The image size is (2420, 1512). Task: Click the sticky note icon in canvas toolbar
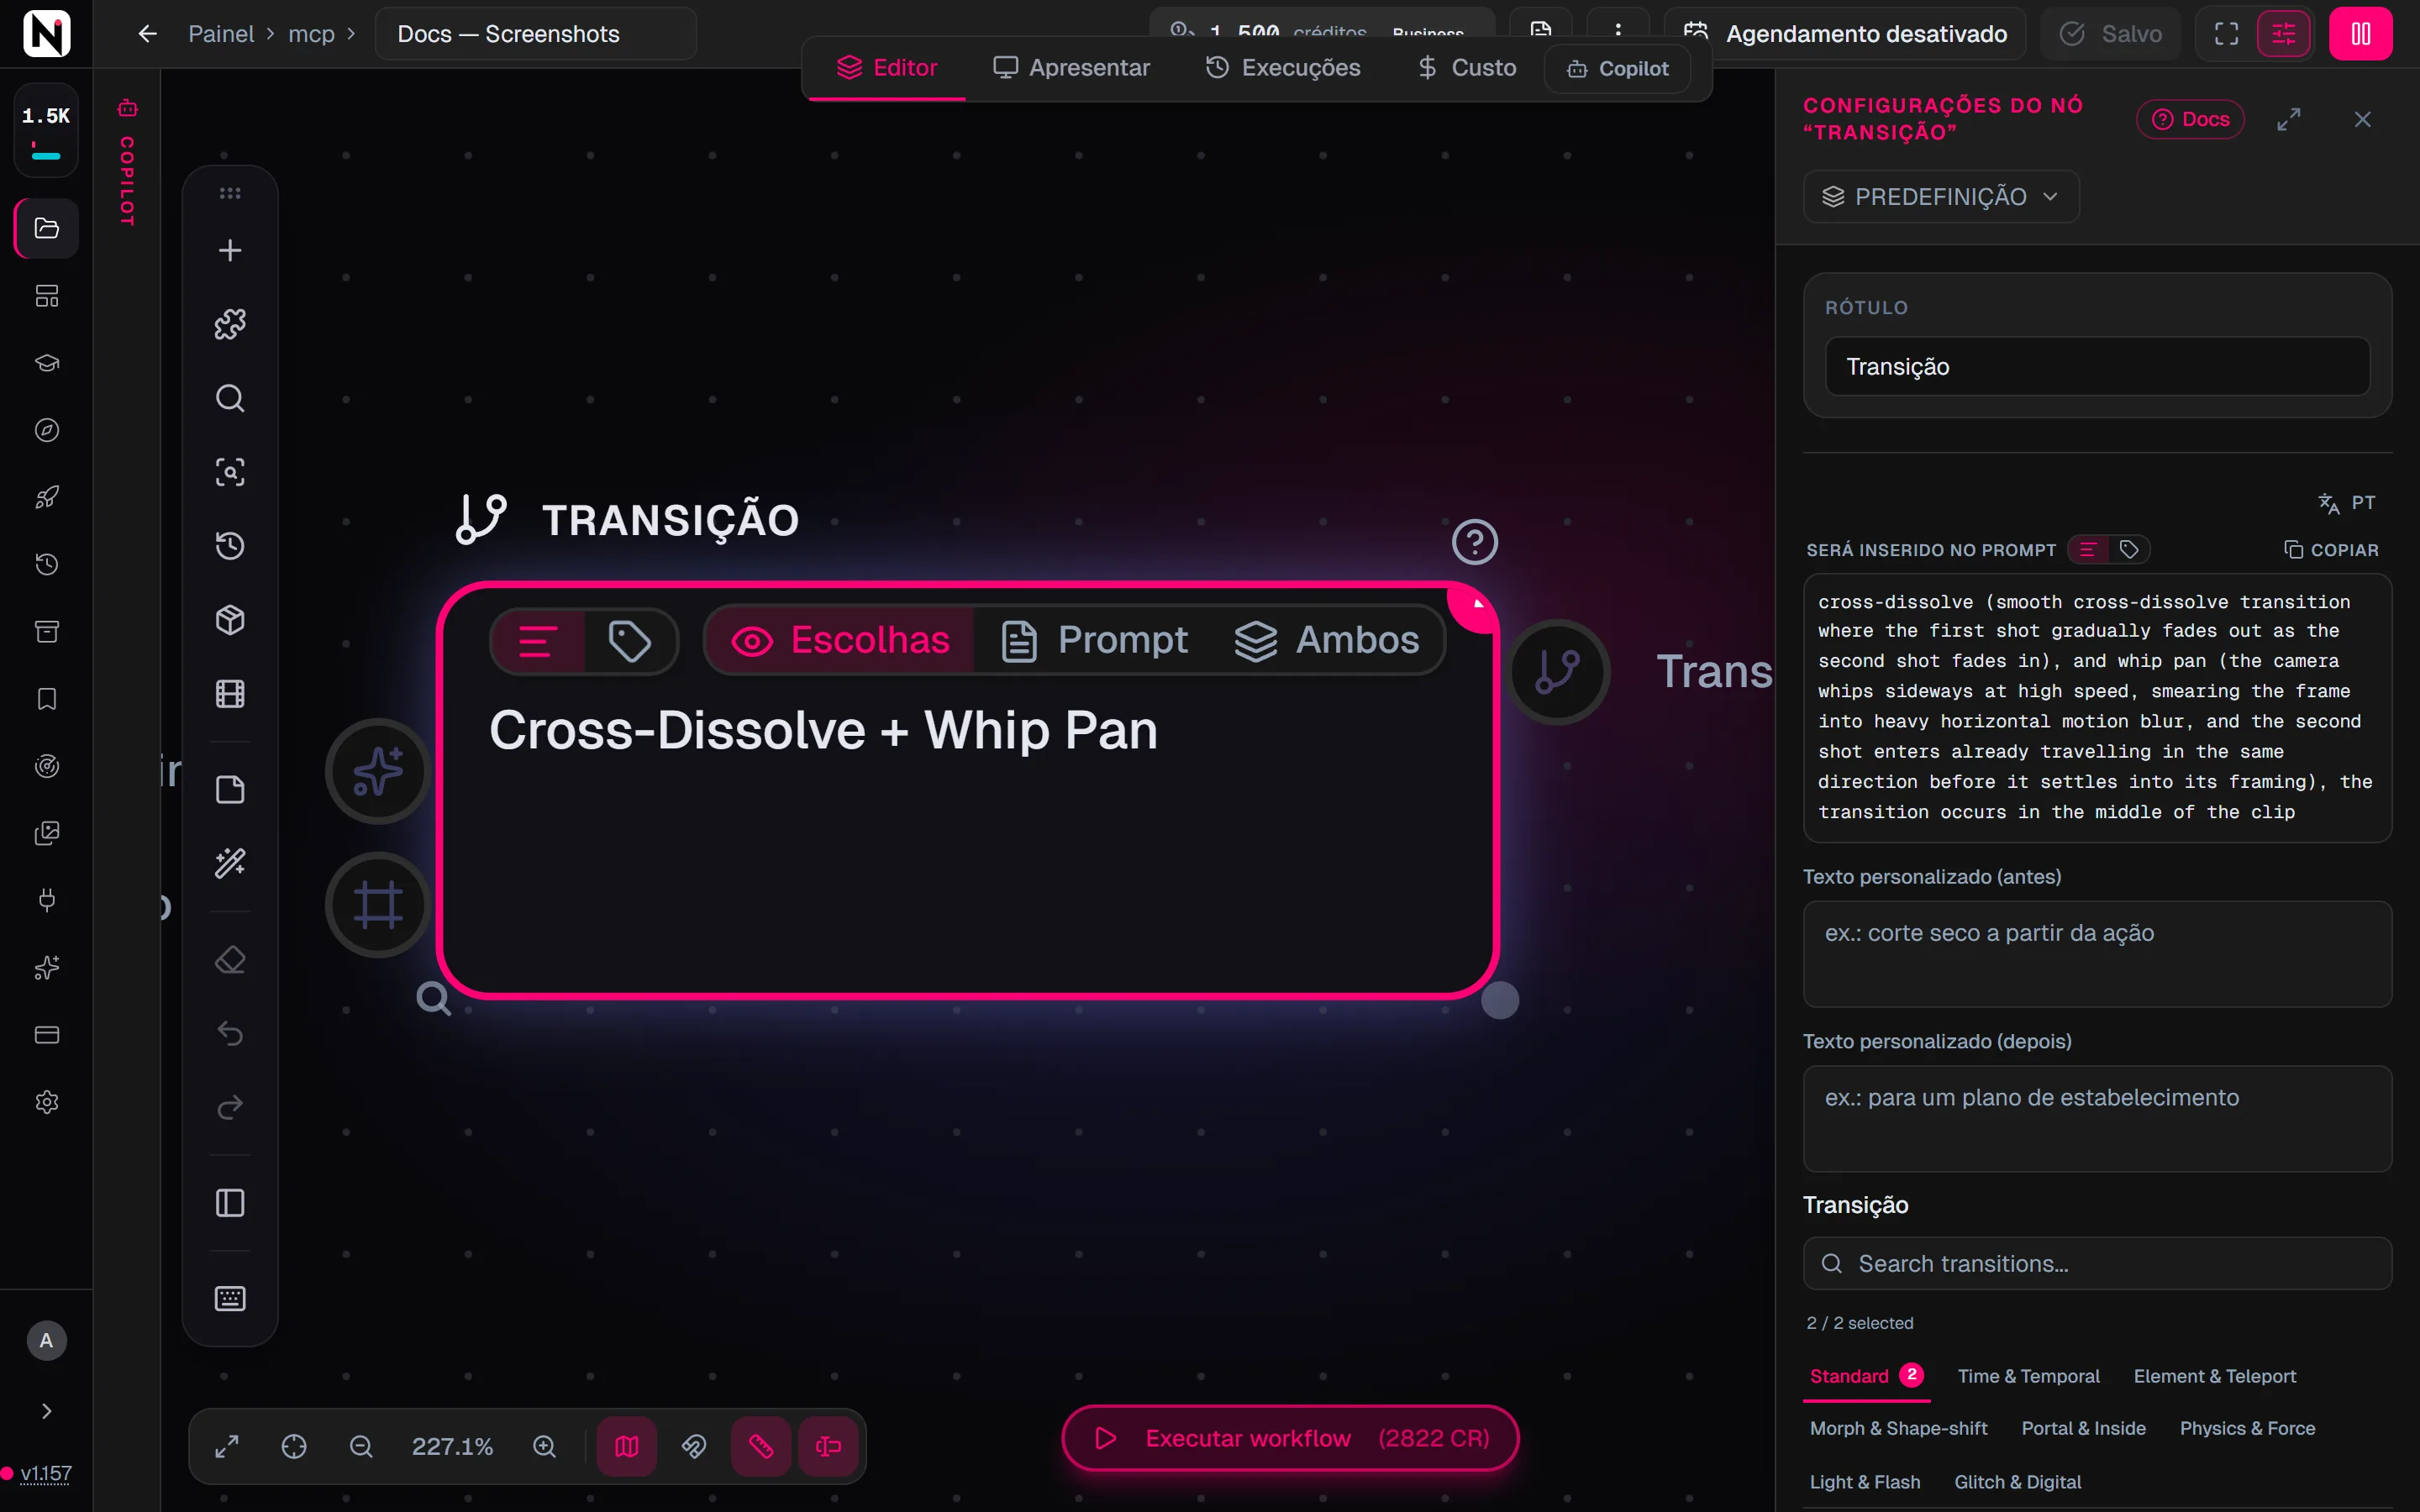point(230,790)
